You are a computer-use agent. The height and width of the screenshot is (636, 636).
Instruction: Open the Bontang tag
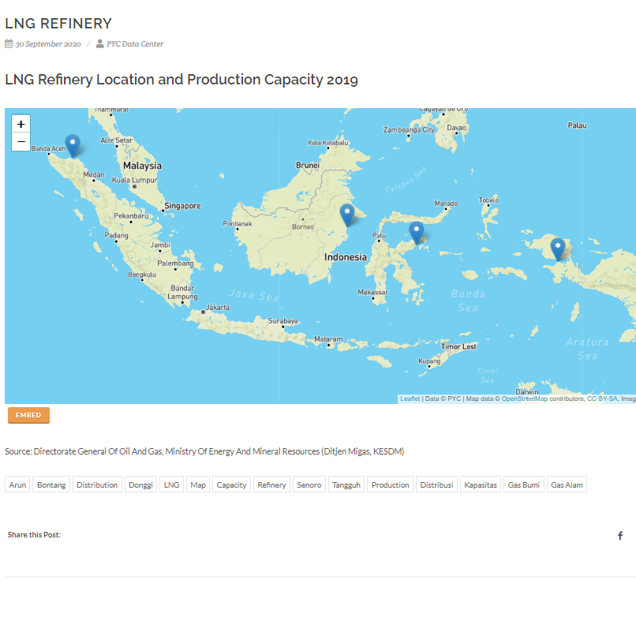click(x=51, y=484)
